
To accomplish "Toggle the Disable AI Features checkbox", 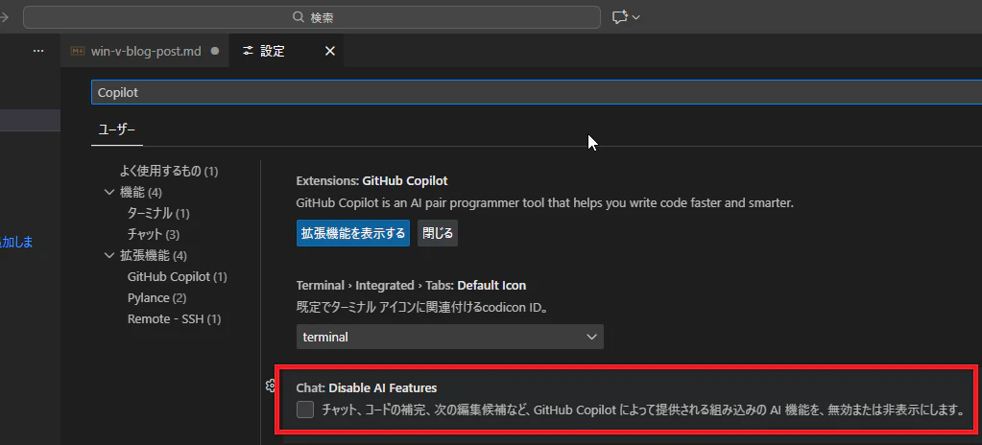I will (305, 410).
